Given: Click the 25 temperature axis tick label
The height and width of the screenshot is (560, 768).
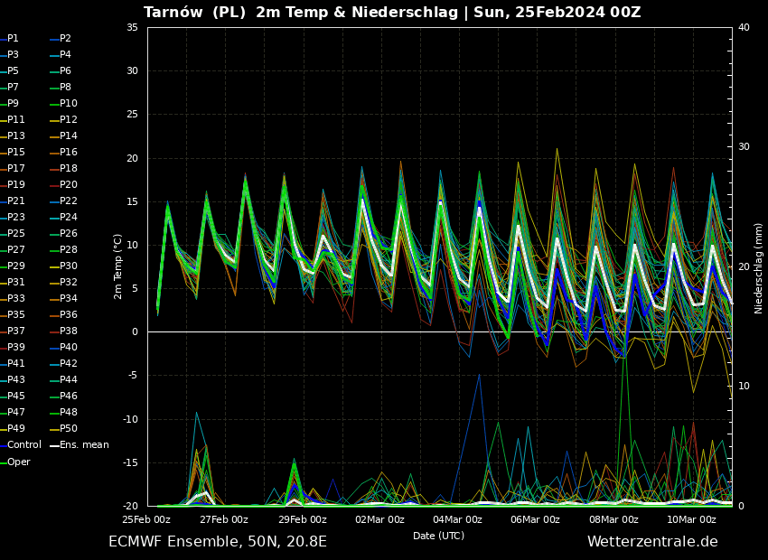Looking at the screenshot, I should (132, 115).
